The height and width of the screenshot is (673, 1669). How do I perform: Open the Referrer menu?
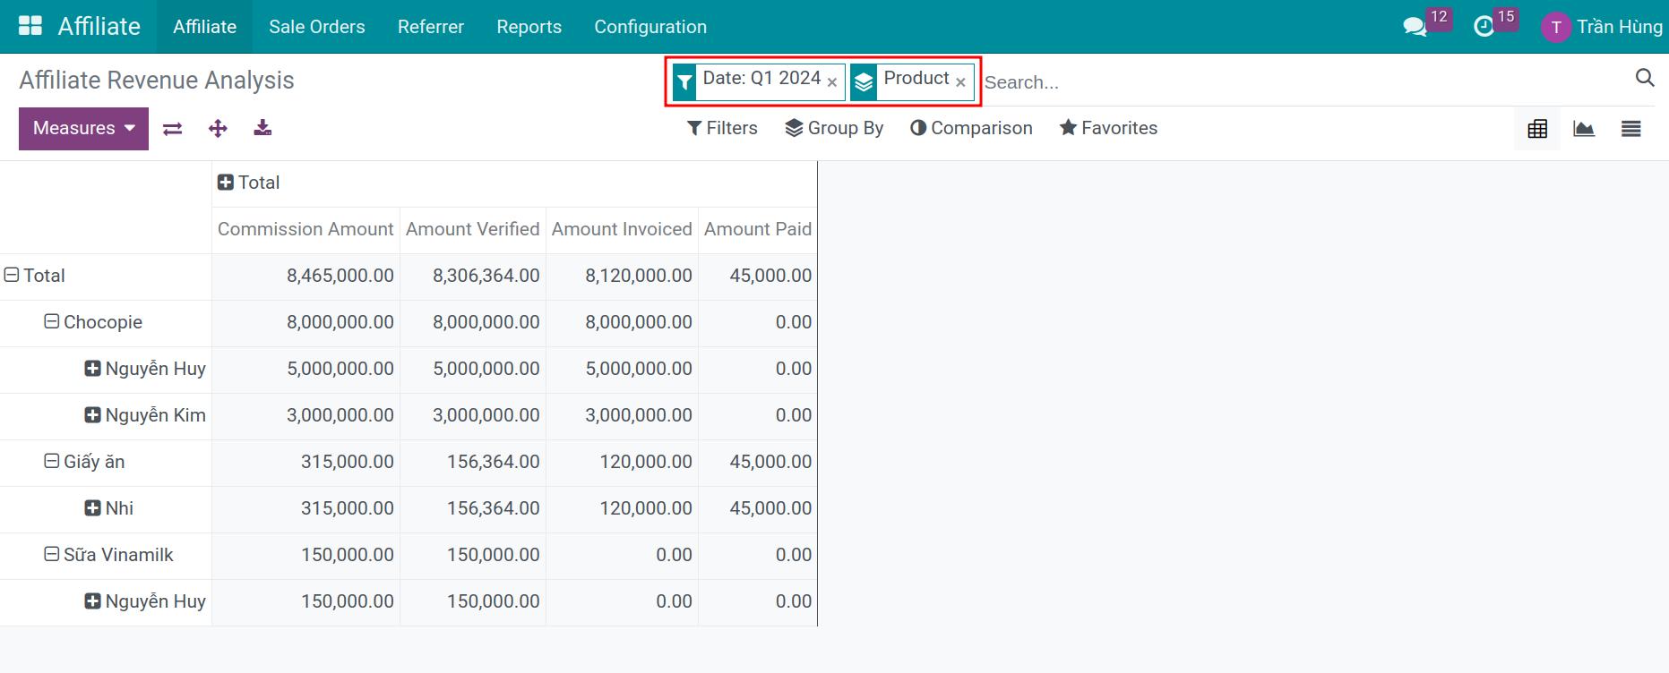coord(431,27)
